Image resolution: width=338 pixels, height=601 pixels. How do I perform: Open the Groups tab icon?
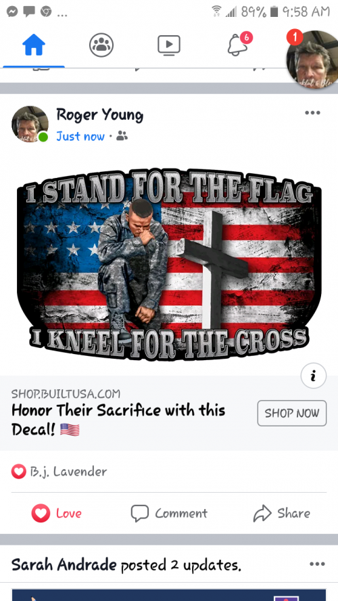point(101,45)
